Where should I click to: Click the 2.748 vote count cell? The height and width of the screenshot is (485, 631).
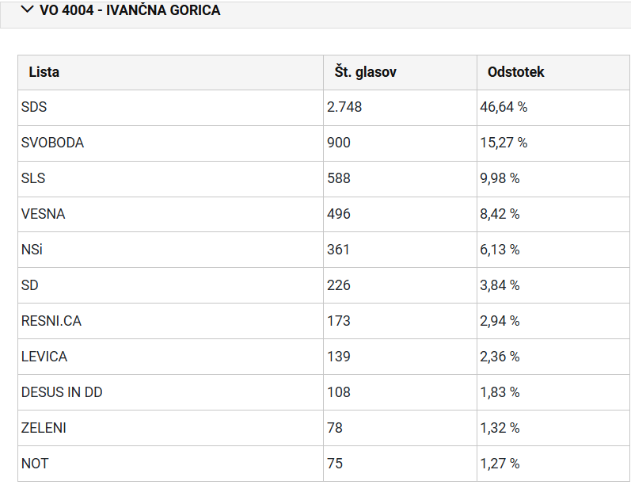400,108
